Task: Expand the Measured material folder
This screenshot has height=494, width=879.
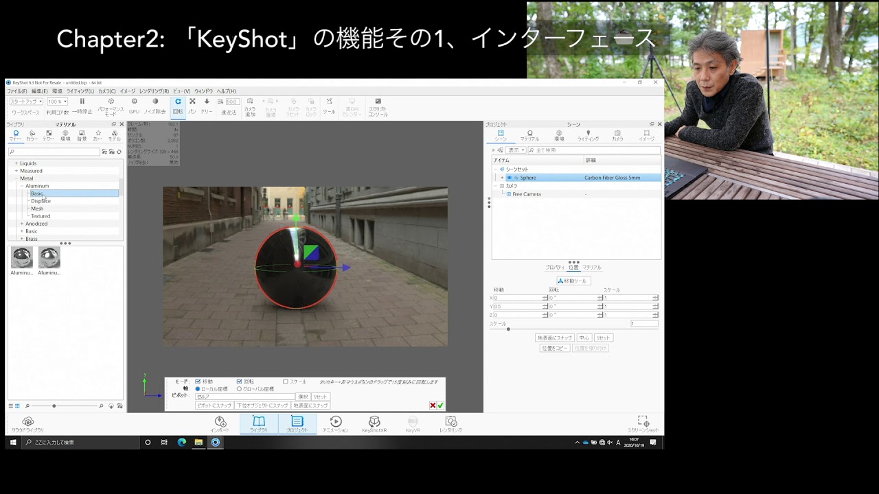Action: [16, 171]
